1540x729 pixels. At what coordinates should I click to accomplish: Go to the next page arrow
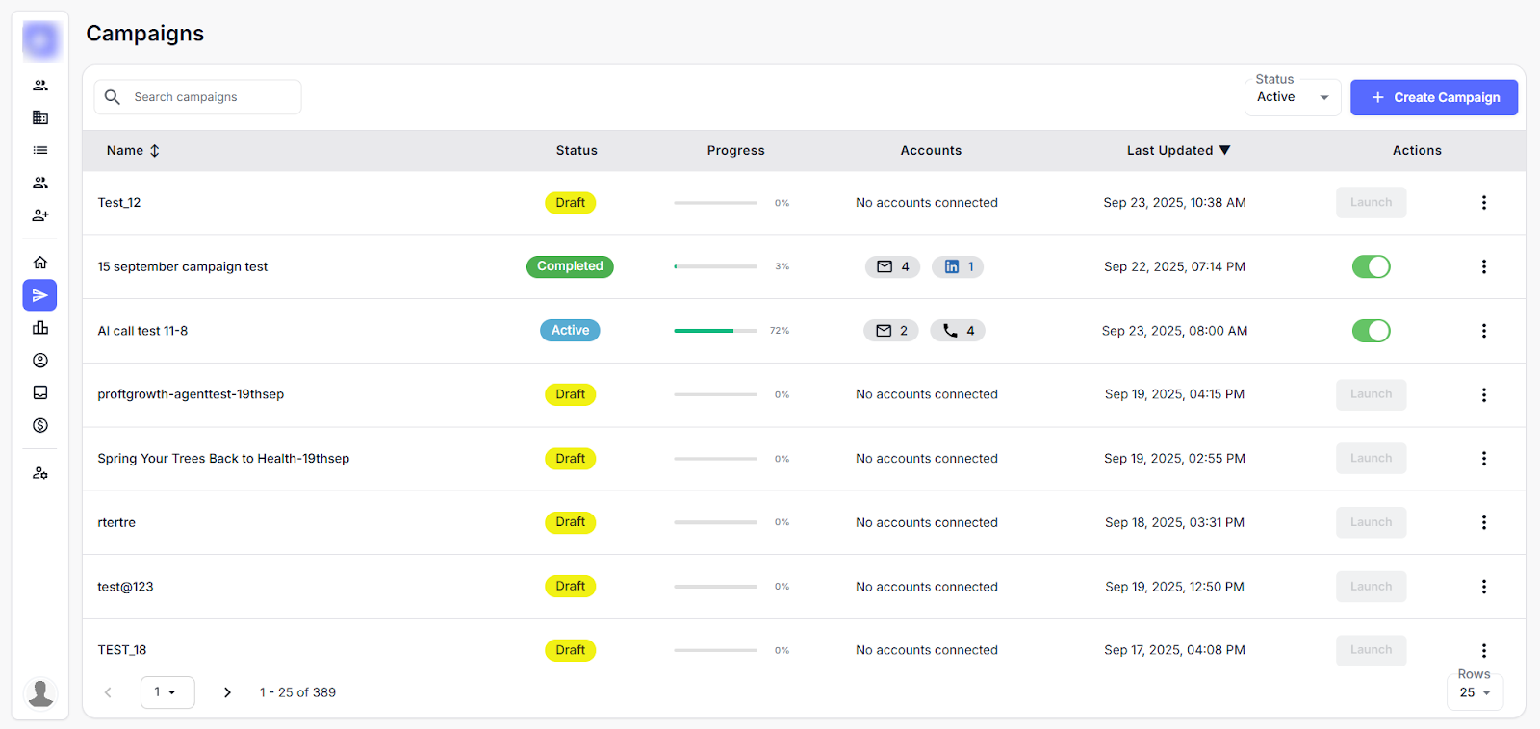tap(227, 692)
